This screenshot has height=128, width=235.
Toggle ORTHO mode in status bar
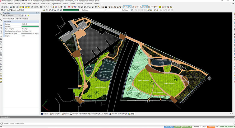178,126
